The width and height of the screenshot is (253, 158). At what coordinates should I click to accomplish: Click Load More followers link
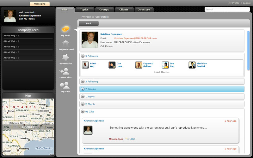[162, 72]
